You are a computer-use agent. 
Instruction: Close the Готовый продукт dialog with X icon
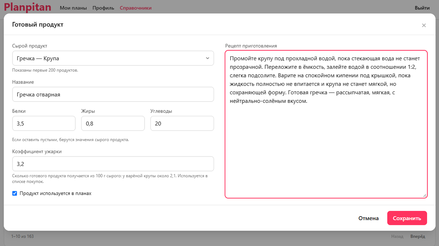[x=424, y=25]
